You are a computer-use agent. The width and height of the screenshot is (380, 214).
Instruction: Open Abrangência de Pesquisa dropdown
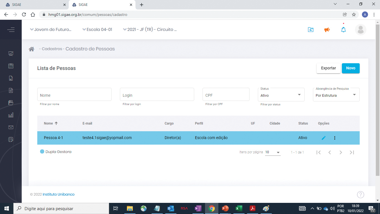tap(336, 94)
